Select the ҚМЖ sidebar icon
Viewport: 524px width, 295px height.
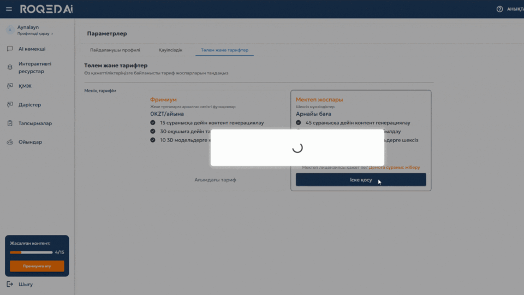click(x=10, y=86)
